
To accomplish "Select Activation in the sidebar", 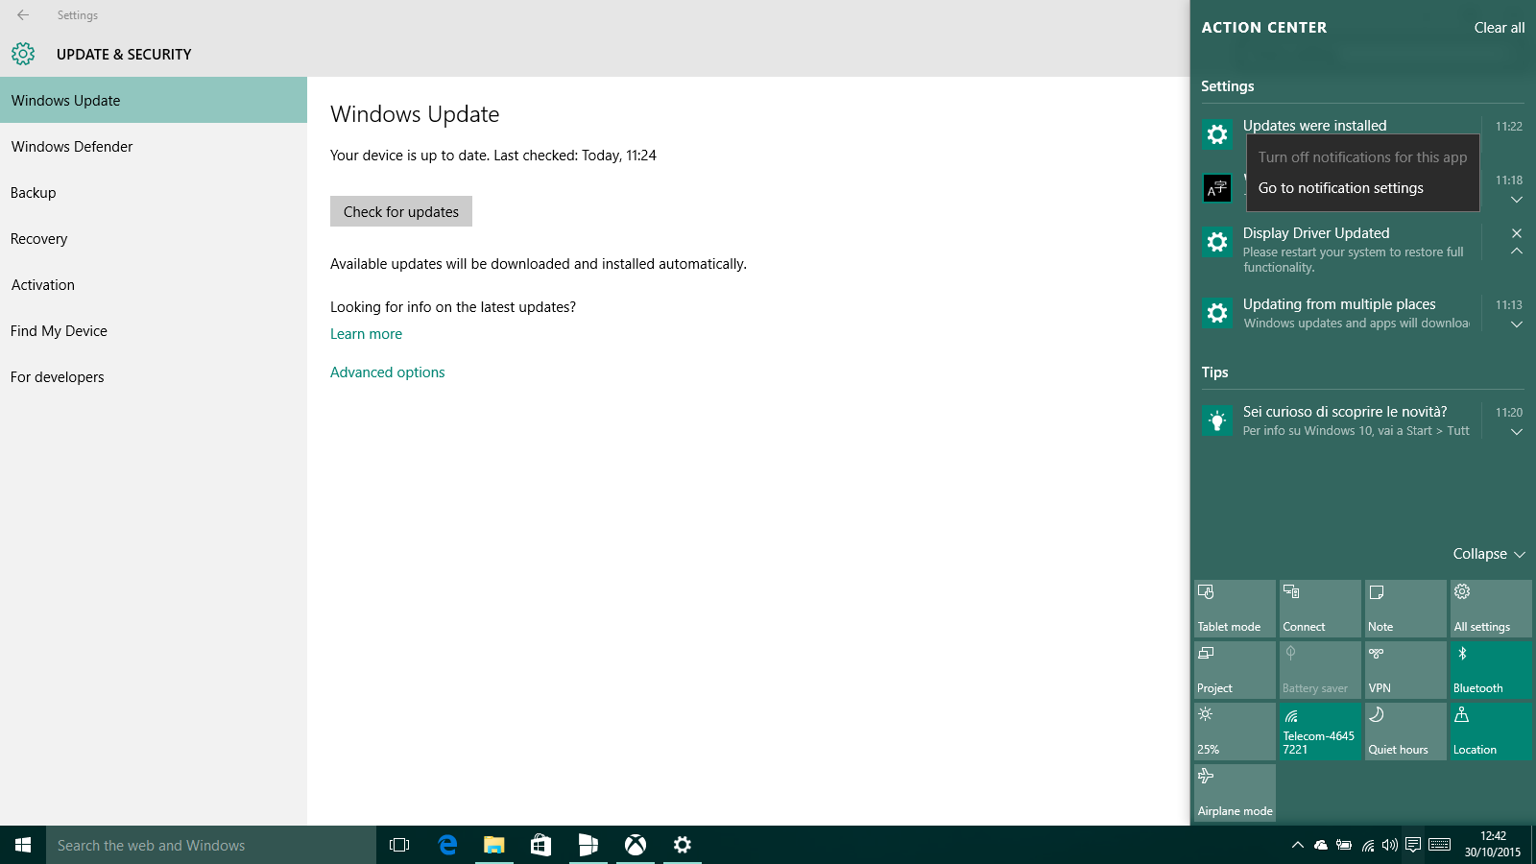I will click(154, 284).
